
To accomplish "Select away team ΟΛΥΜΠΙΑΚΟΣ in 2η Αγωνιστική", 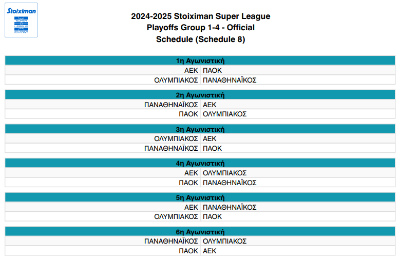I will click(225, 114).
